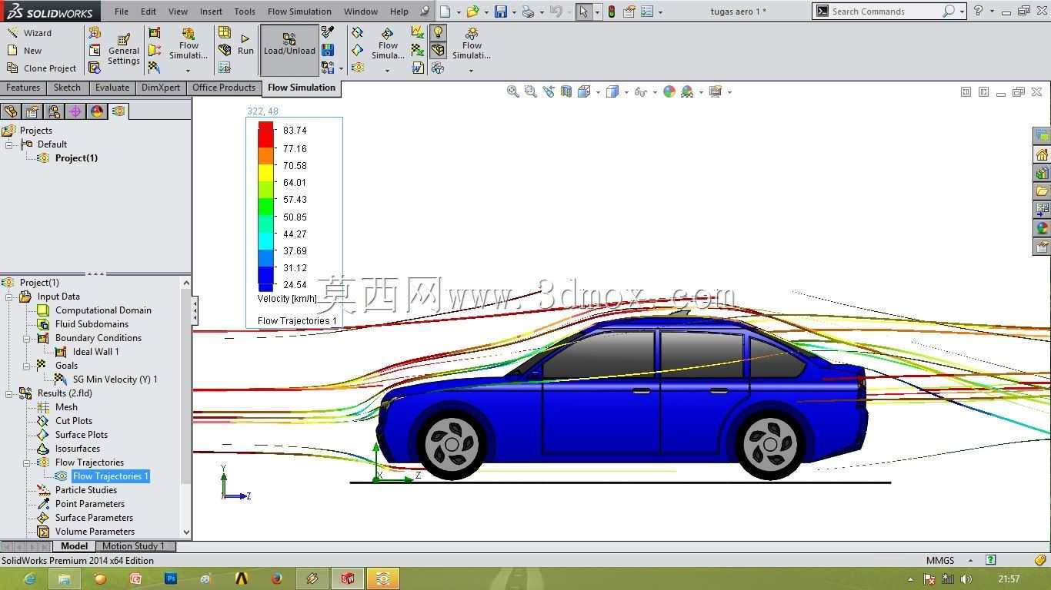Run the flow simulation solver
Screen dimensions: 1051x590
(x=245, y=45)
